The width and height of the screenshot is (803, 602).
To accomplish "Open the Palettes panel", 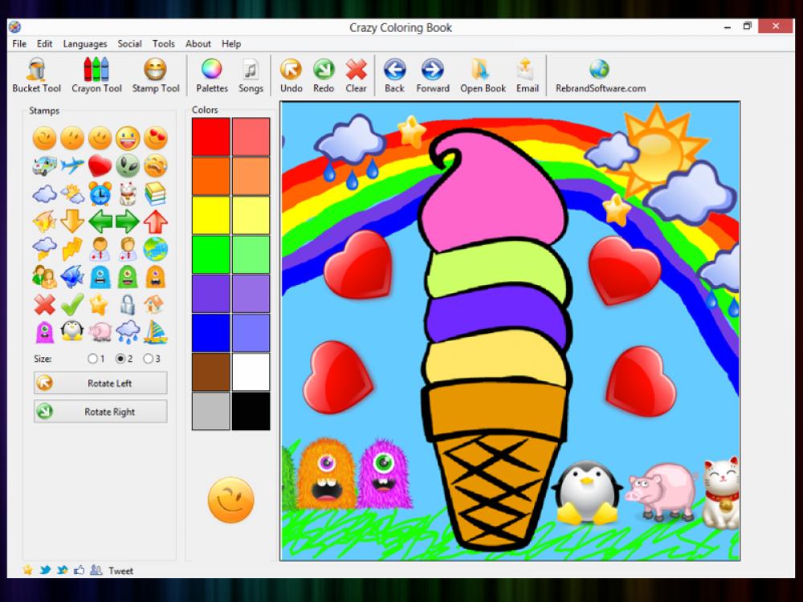I will click(x=211, y=75).
